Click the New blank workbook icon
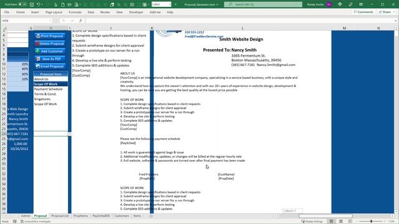Image resolution: width=399 pixels, height=224 pixels. (x=63, y=4)
